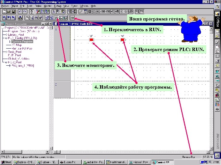Click the Windows Start button
The image size is (221, 165).
coord(6,162)
